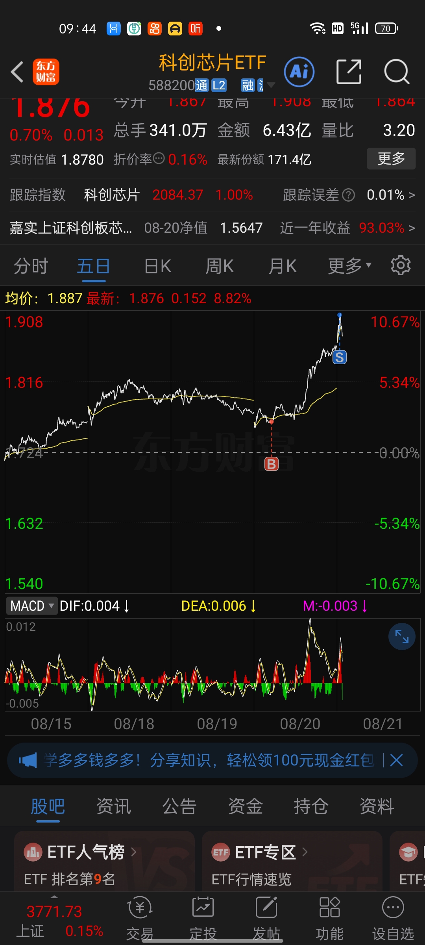
Task: Switch to the 分时 chart tab
Action: point(31,266)
